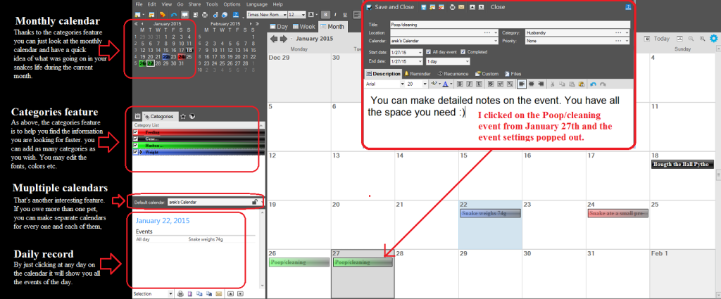
Task: Navigate back with the large left arrow
Action: click(275, 39)
